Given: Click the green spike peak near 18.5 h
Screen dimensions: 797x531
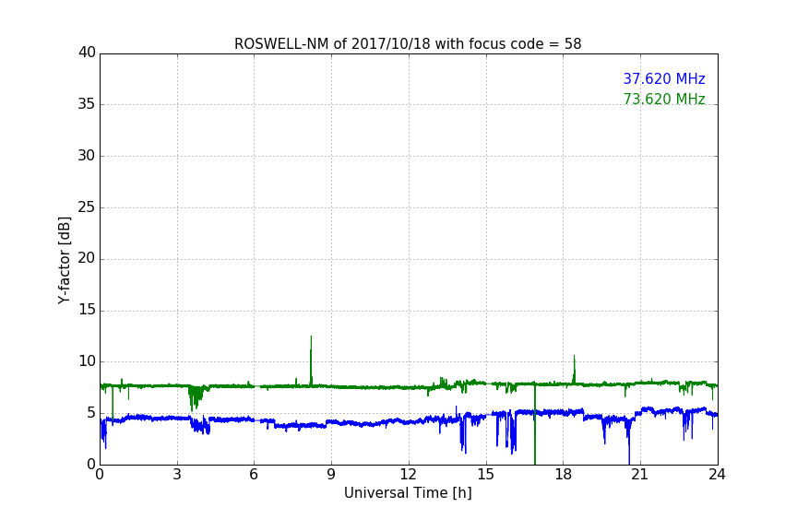Looking at the screenshot, I should pyautogui.click(x=575, y=356).
